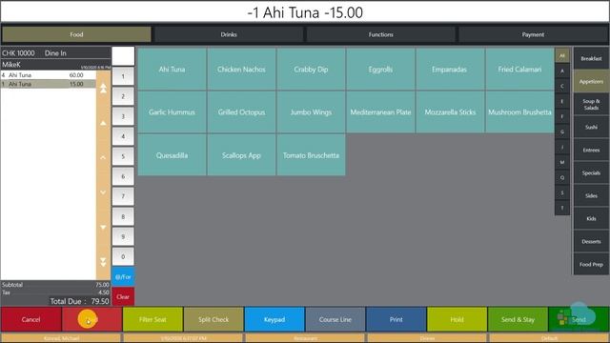Jump to bottom of check list
Screen dimensions: 610x343
[x=103, y=262]
